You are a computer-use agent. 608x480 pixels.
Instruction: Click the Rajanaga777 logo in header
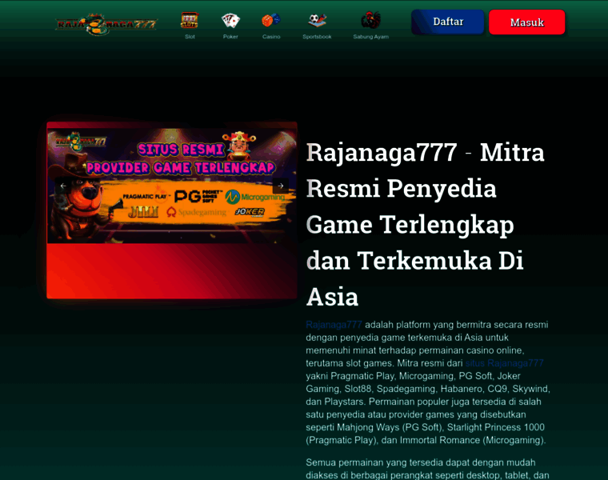[x=106, y=25]
